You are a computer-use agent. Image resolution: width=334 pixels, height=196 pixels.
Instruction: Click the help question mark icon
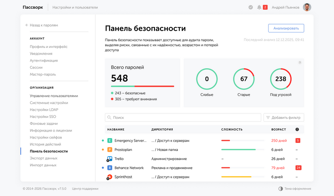(300, 63)
